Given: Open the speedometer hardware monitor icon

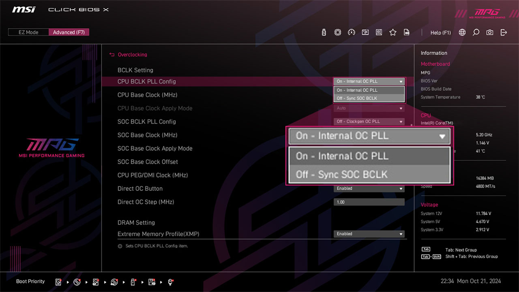Looking at the screenshot, I should pos(352,32).
